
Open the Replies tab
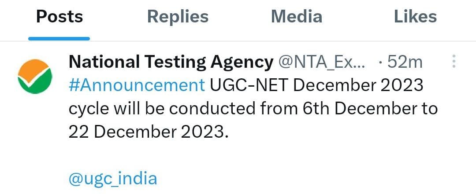point(178,17)
